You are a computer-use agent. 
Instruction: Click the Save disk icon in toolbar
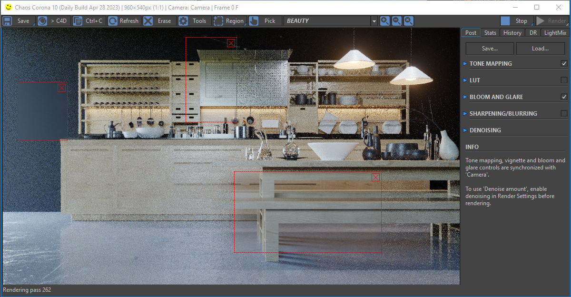coord(8,21)
